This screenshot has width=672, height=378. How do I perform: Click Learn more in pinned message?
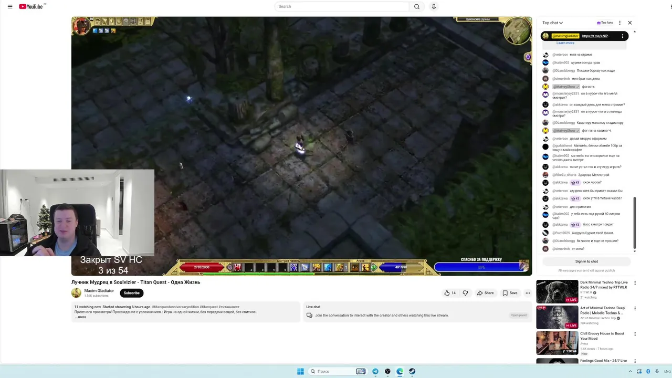(565, 43)
